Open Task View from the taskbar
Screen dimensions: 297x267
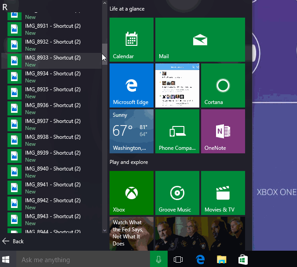click(178, 260)
